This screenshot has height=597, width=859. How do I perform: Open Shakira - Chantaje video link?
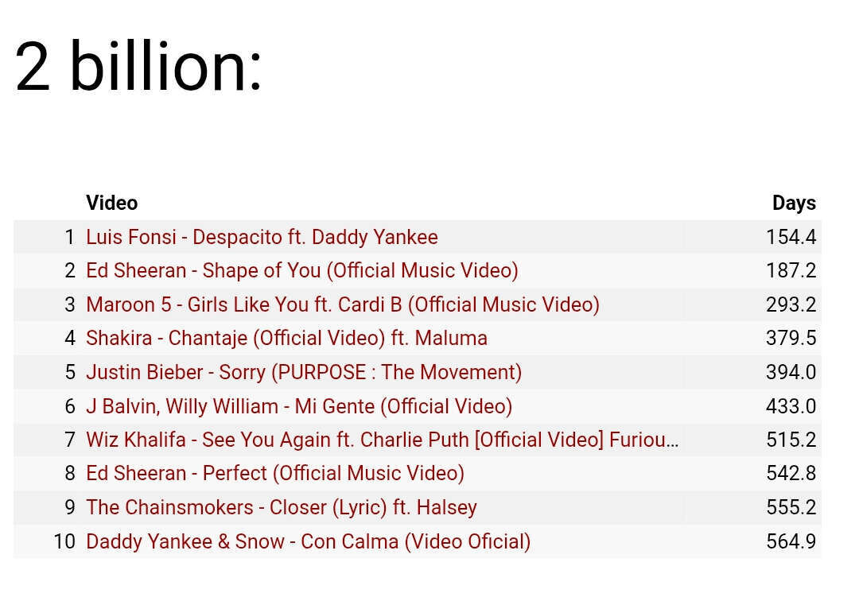pyautogui.click(x=286, y=338)
